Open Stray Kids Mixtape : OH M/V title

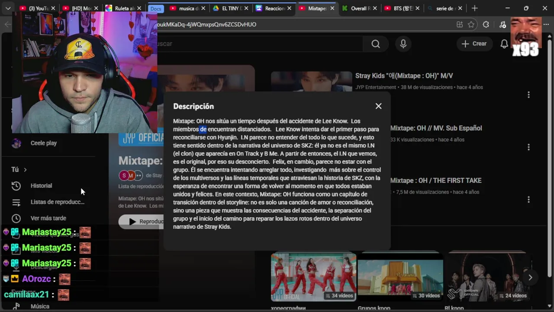(404, 76)
